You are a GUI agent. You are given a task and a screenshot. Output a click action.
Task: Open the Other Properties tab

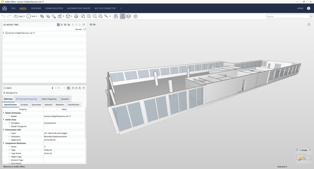point(49,99)
